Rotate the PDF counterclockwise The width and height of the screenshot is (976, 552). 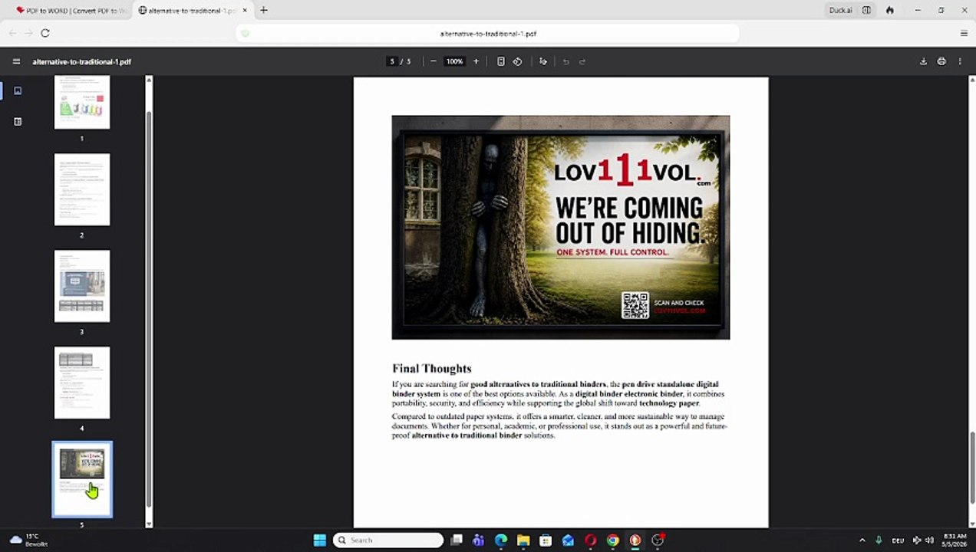[517, 61]
